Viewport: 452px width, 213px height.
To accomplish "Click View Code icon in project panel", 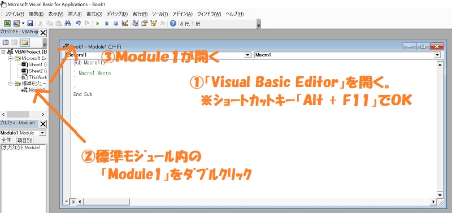I will [x=6, y=43].
